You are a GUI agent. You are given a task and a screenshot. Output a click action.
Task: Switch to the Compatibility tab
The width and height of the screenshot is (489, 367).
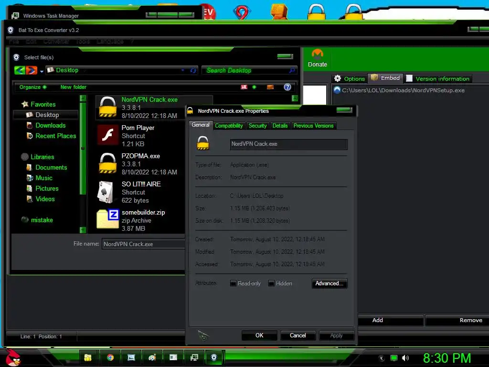tap(229, 126)
